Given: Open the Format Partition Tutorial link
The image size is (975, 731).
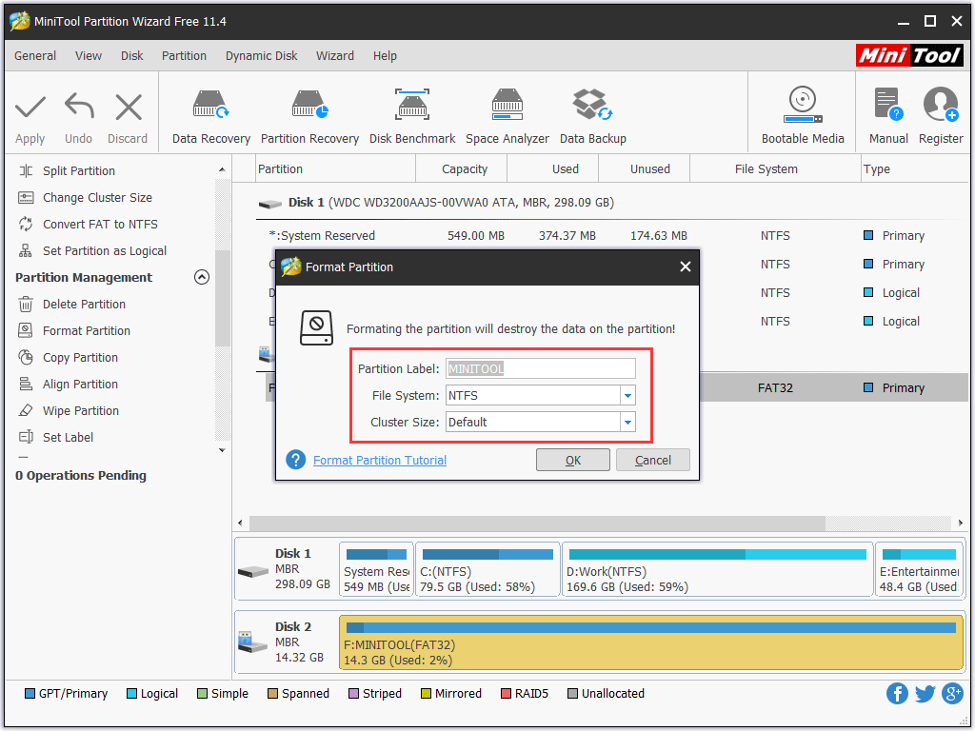Looking at the screenshot, I should click(x=379, y=461).
